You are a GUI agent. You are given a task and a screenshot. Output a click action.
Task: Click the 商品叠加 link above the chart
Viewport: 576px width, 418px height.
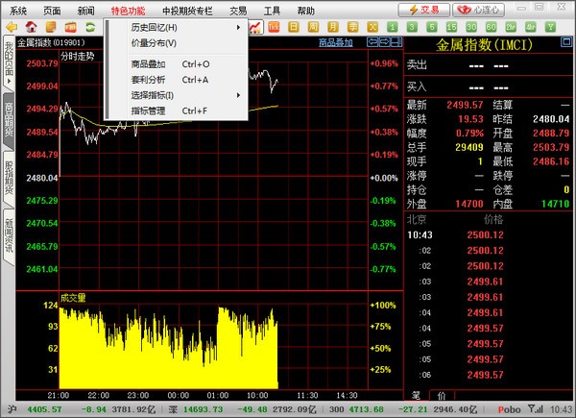click(336, 42)
